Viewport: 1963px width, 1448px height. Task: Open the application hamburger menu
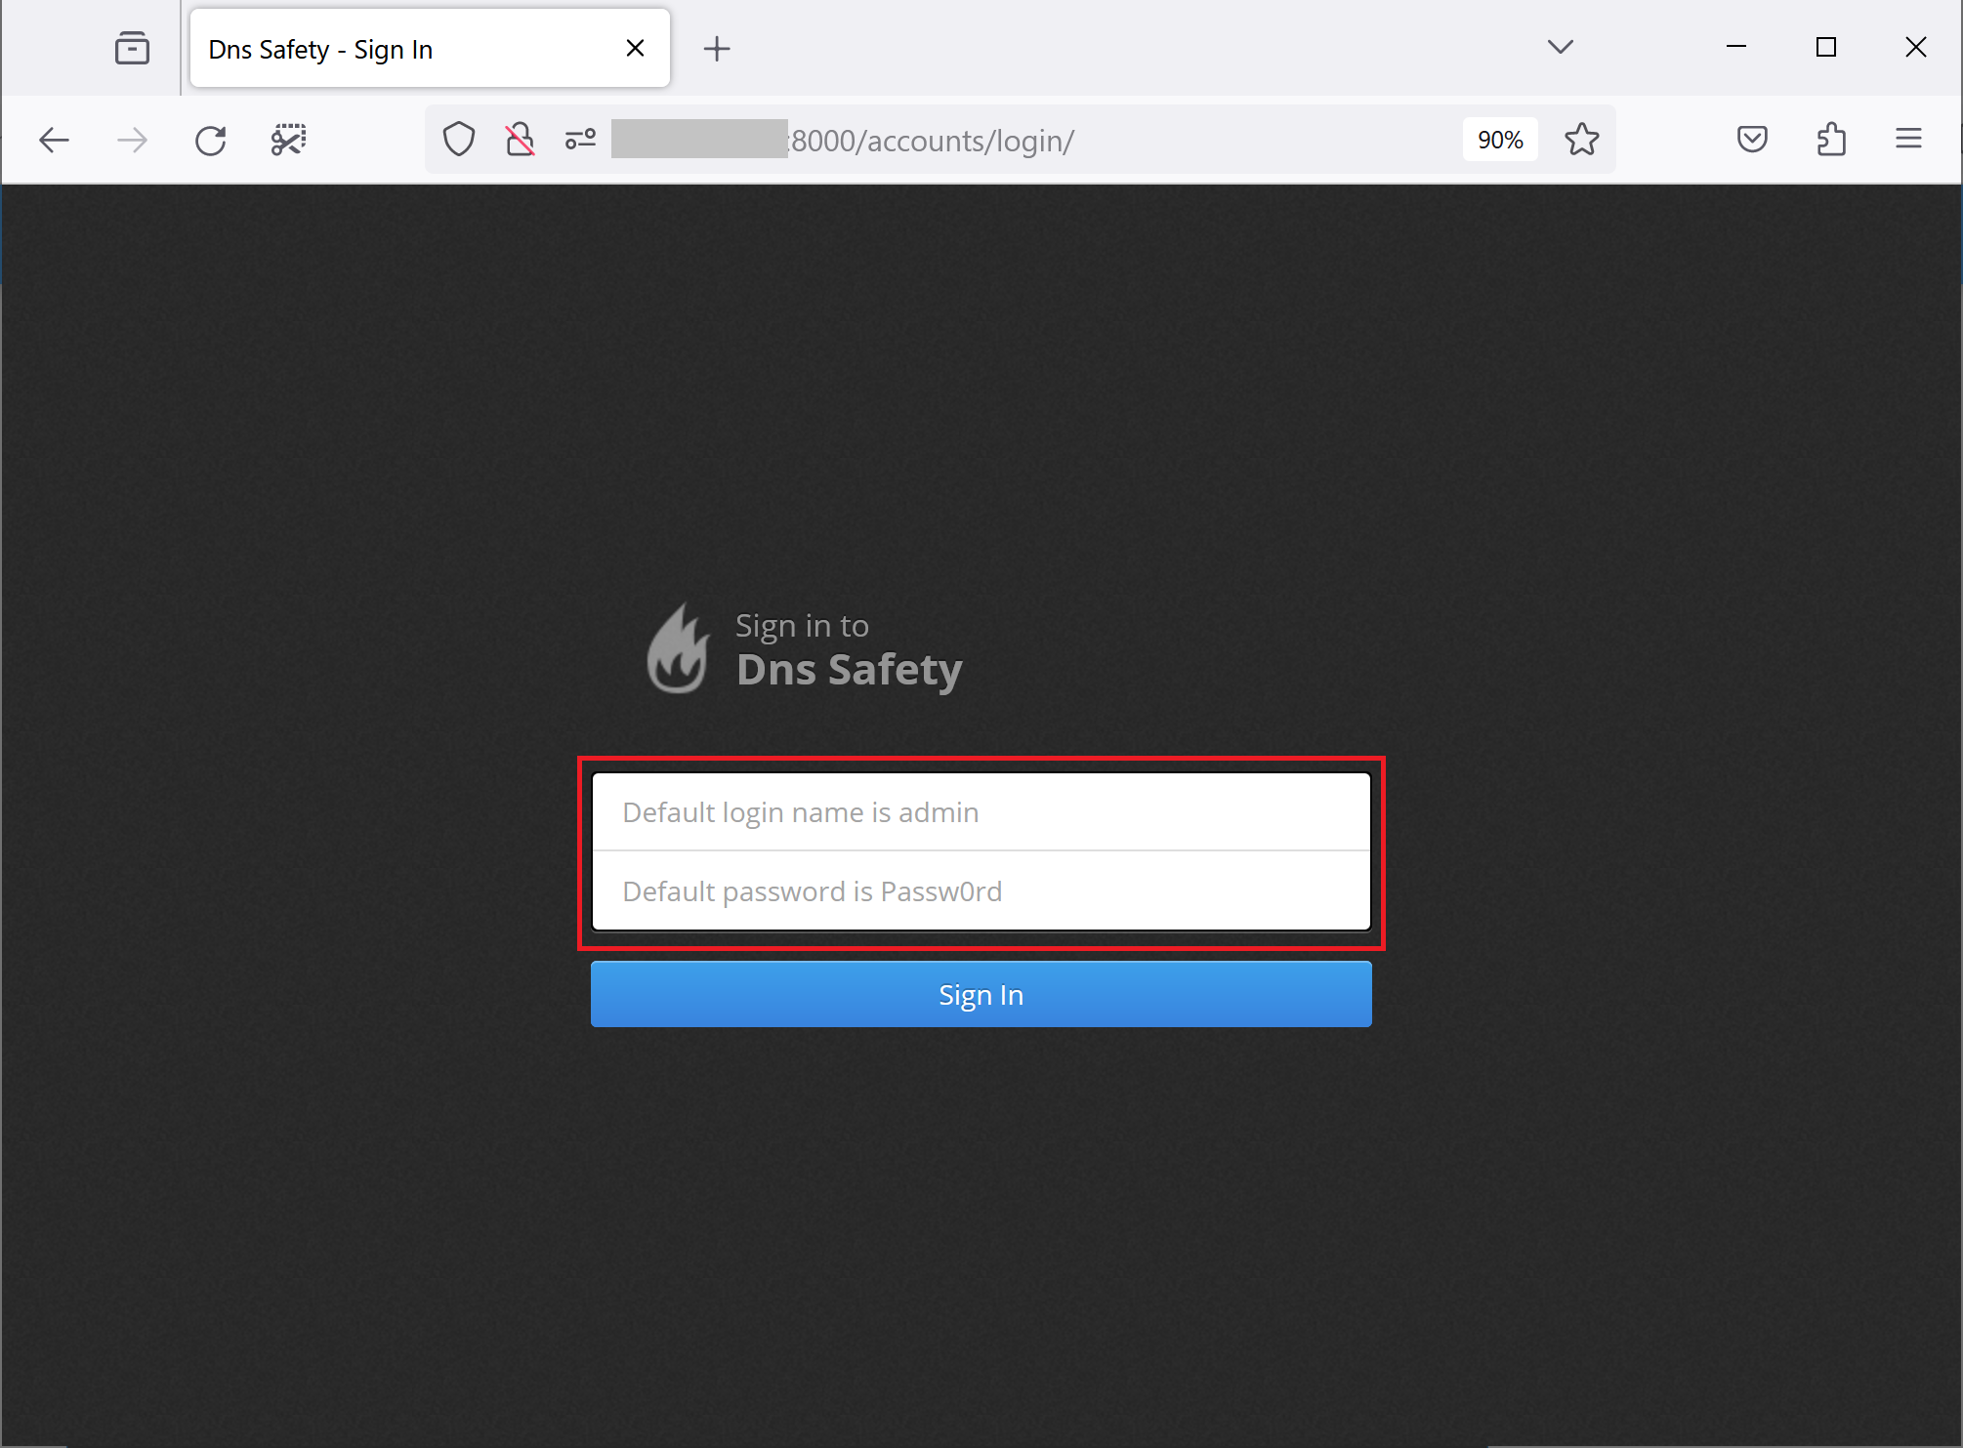pos(1909,139)
